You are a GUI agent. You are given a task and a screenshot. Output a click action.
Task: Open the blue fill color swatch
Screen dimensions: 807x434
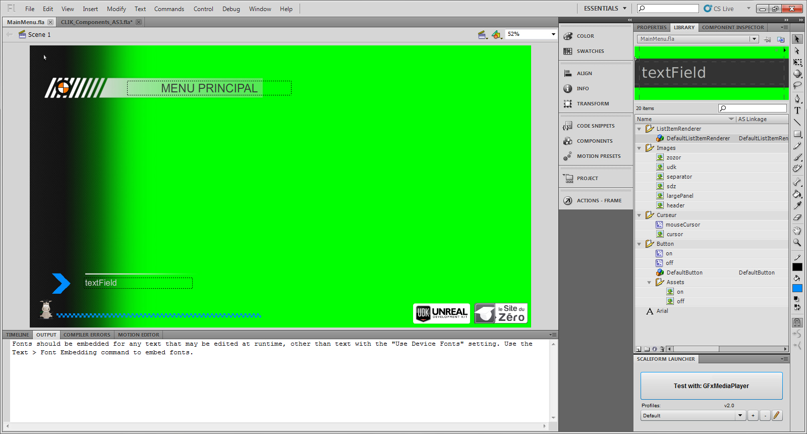click(797, 288)
